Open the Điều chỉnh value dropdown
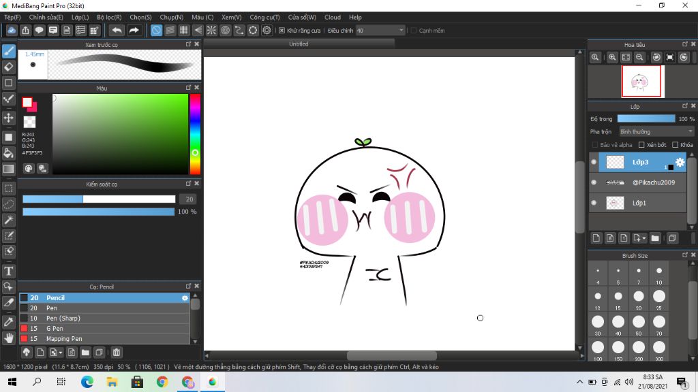The image size is (698, 392). click(x=380, y=30)
